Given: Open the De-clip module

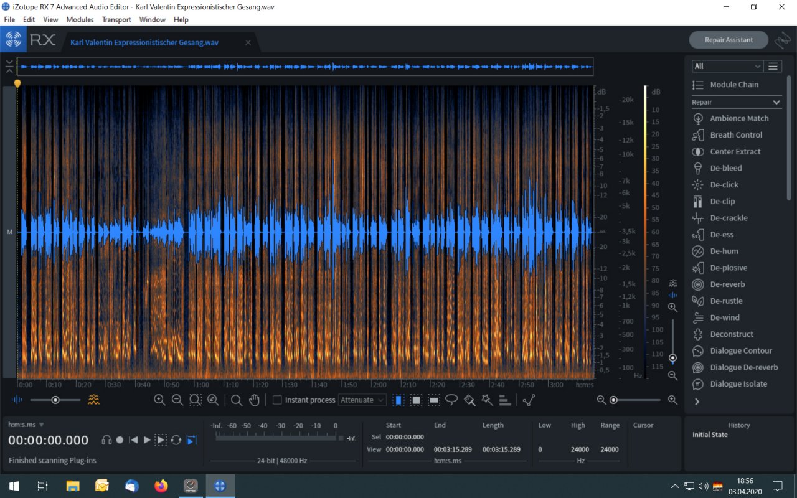Looking at the screenshot, I should click(x=714, y=202).
